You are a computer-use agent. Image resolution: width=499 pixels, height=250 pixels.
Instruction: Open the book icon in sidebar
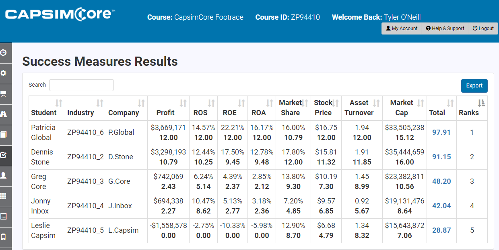pos(4,134)
